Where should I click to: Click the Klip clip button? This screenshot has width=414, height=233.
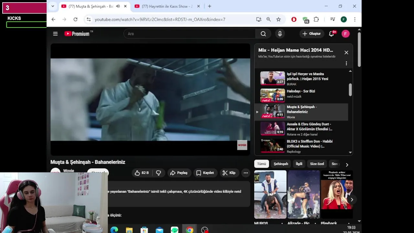point(229,173)
